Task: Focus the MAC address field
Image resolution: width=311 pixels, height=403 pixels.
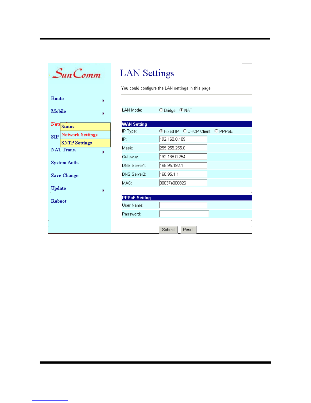Action: tap(183, 183)
